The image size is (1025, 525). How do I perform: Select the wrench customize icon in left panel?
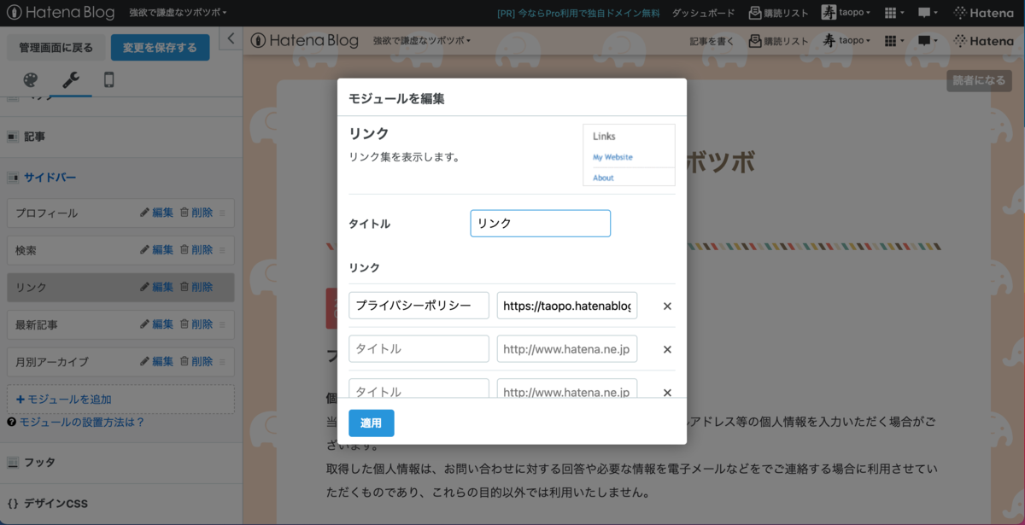click(x=71, y=81)
